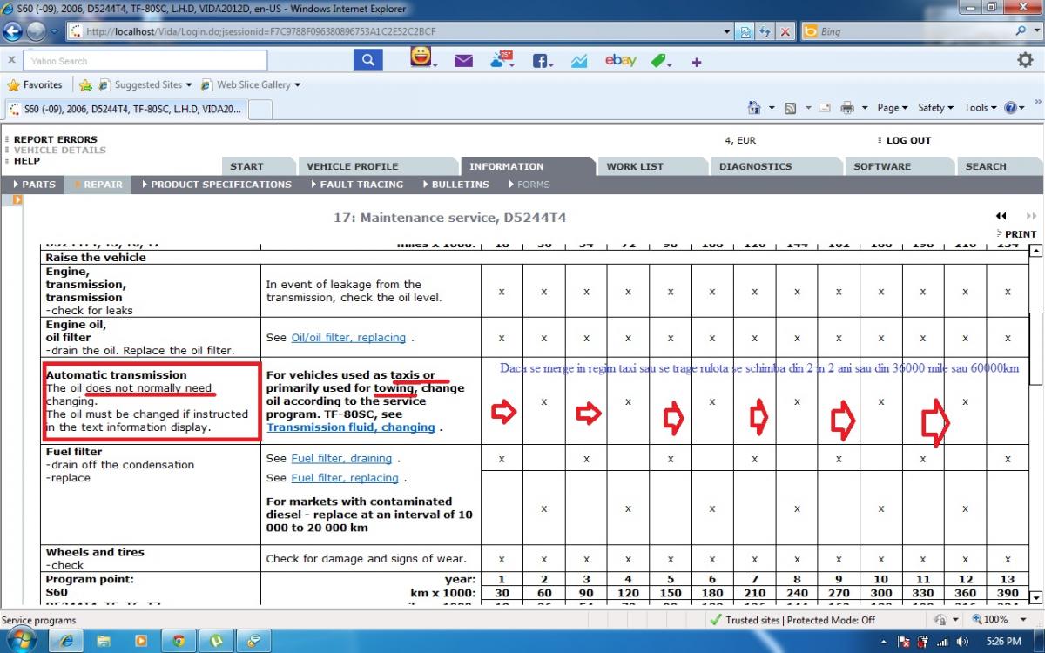This screenshot has height=653, width=1045.
Task: Click the Yahoo search magnifier button
Action: (368, 60)
